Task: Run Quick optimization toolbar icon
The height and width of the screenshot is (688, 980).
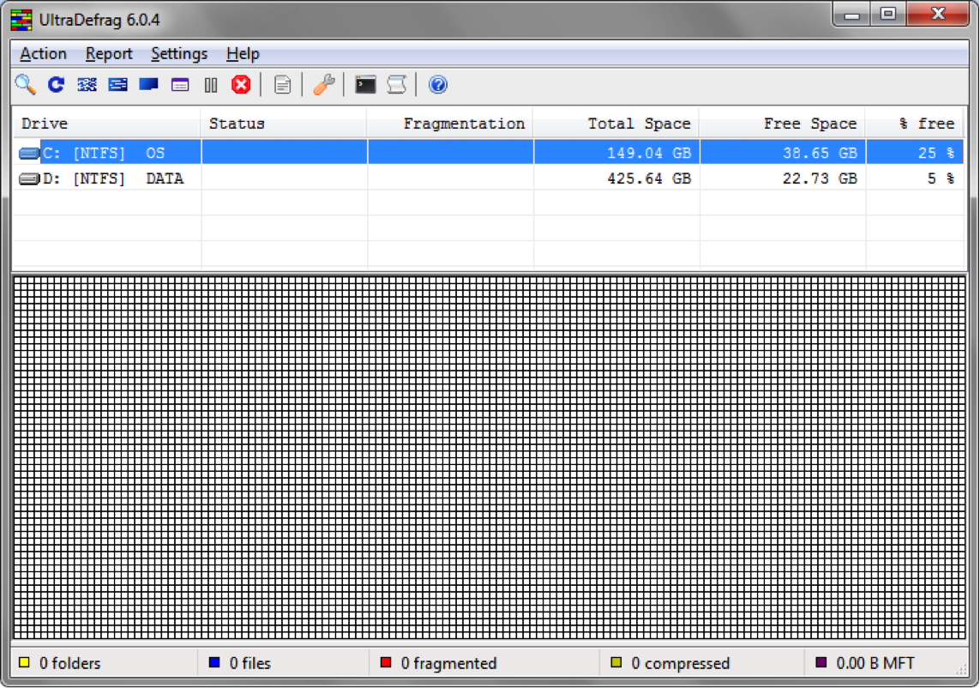Action: tap(117, 84)
